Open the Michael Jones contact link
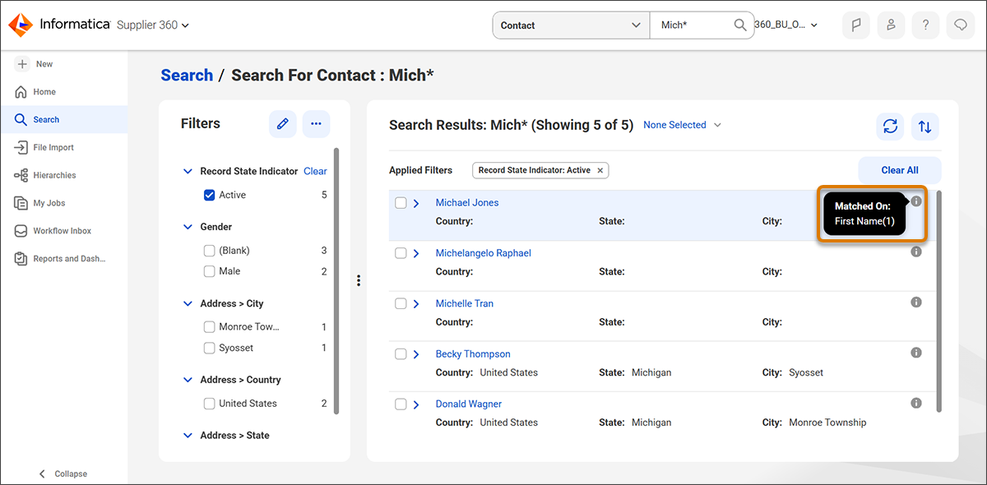Screen dimensions: 987x485 coord(467,202)
